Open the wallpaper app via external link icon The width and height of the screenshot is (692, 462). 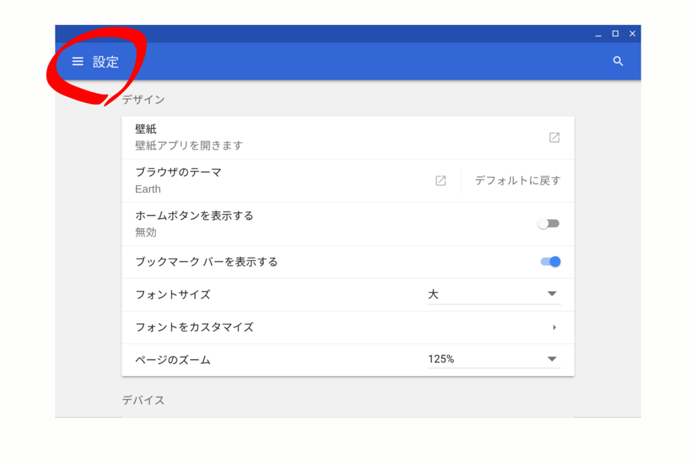[554, 137]
